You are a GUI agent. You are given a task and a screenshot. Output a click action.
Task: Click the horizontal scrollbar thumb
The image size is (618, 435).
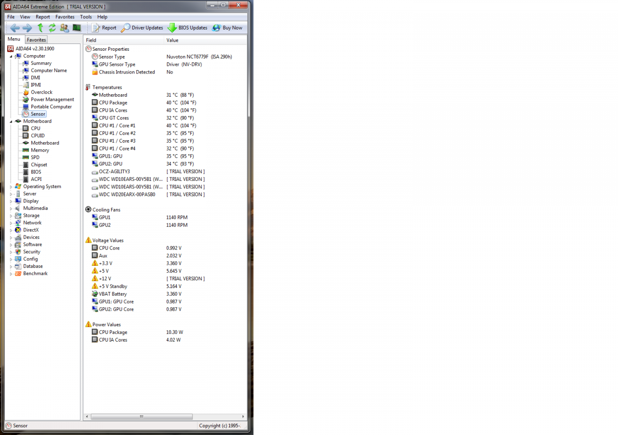(141, 417)
